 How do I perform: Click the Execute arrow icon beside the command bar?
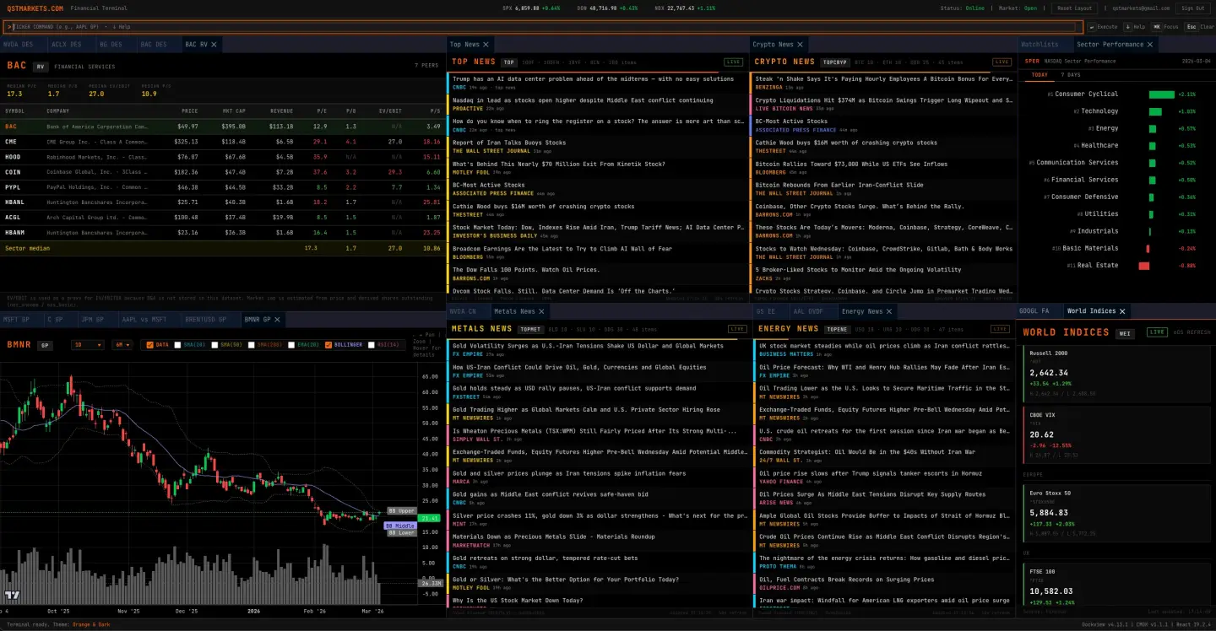click(x=1093, y=27)
